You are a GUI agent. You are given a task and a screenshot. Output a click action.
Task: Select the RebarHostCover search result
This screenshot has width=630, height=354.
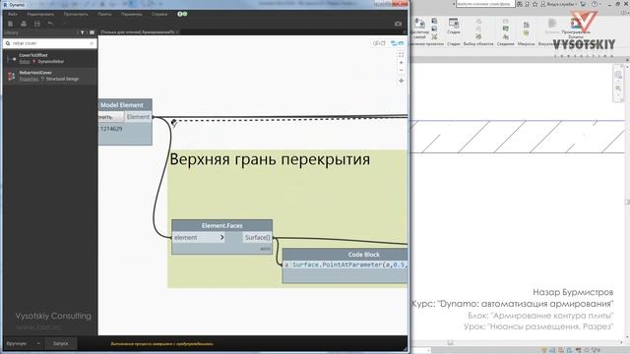[50, 76]
